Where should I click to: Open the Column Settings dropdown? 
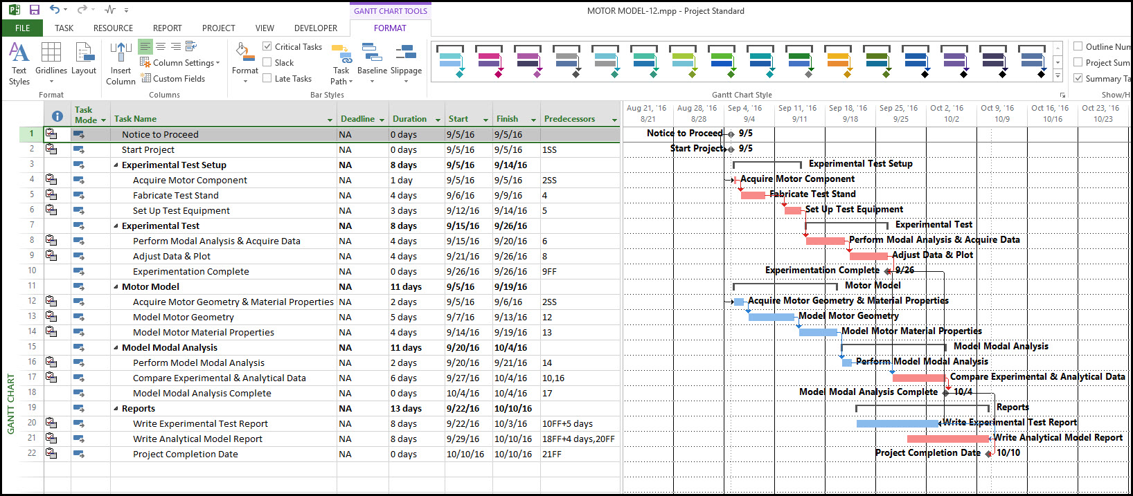180,62
